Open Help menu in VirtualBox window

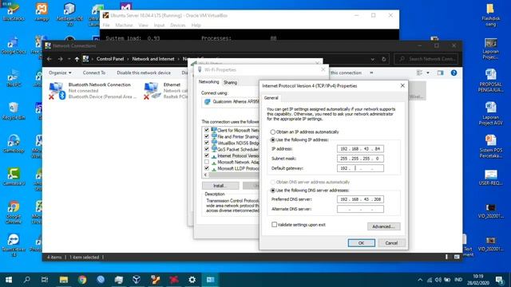point(196,25)
